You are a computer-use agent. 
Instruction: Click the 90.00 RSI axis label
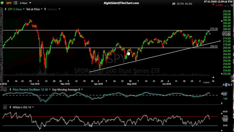click(225, 112)
